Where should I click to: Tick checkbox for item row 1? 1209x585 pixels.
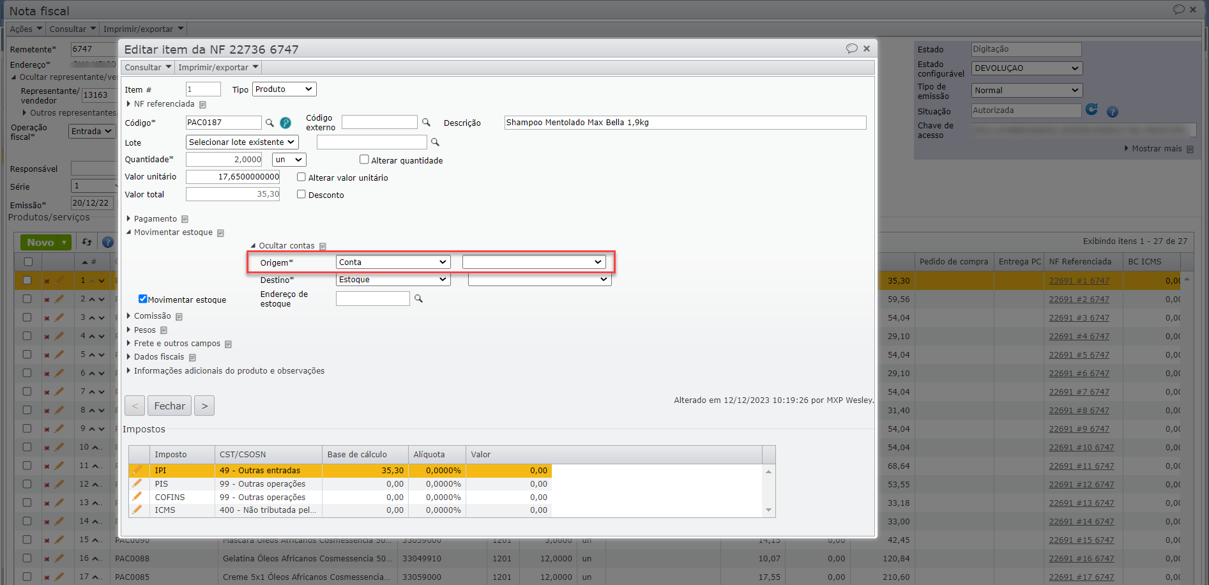(x=27, y=280)
